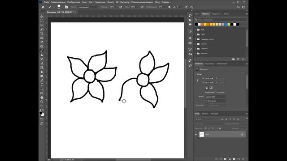
Task: Select the Rectangle shape tool
Action: [42, 93]
